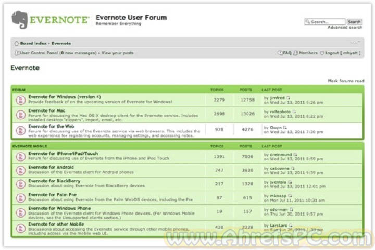The height and width of the screenshot is (250, 375).
Task: Open forum icon for Evernote for BlackBerry
Action: (x=21, y=184)
